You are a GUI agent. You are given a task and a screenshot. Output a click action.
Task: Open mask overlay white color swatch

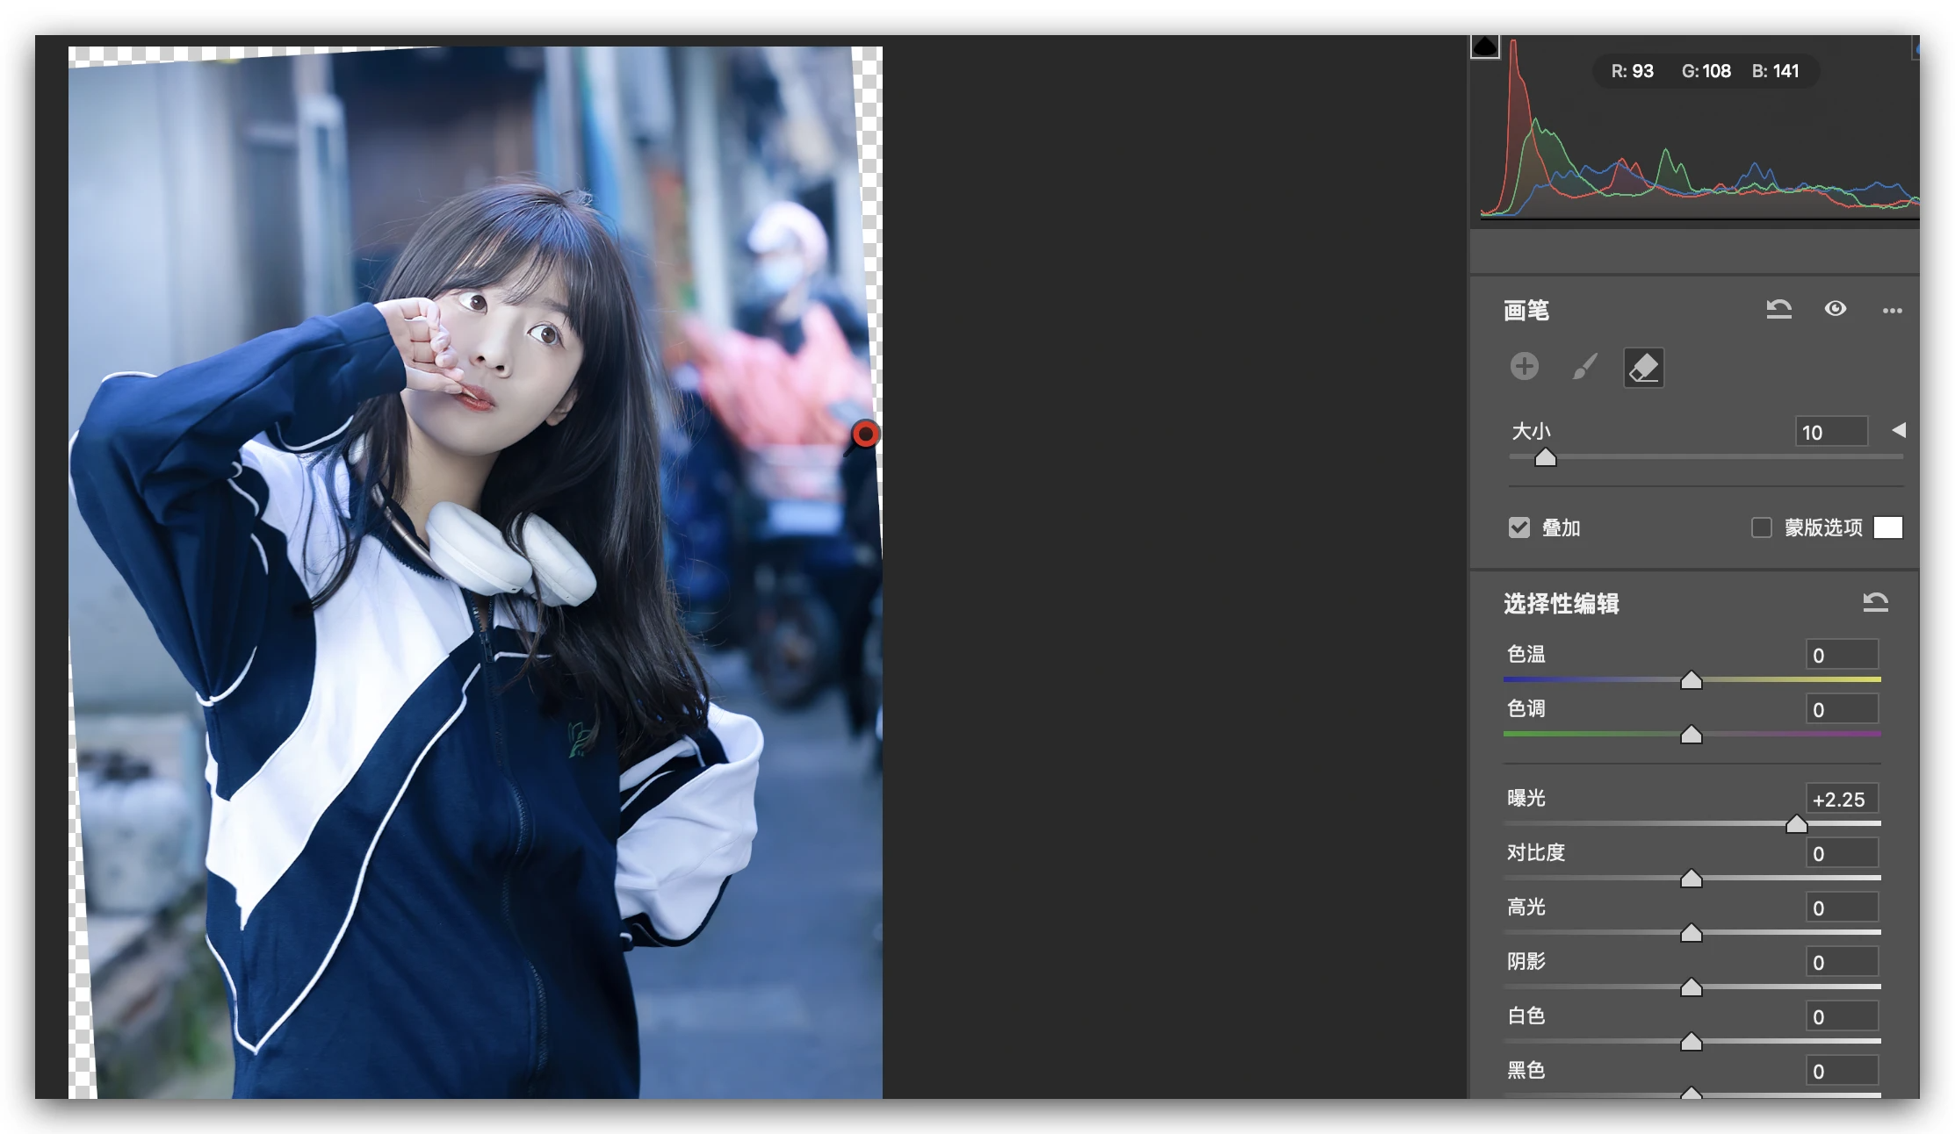pyautogui.click(x=1887, y=528)
